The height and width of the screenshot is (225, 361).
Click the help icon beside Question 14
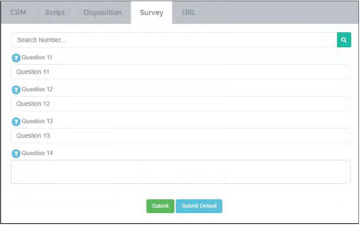click(16, 154)
